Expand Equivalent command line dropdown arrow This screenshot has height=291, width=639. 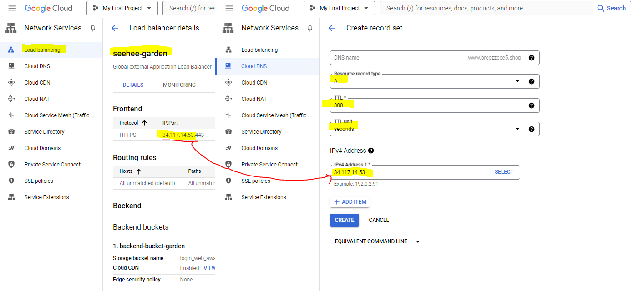click(x=418, y=241)
